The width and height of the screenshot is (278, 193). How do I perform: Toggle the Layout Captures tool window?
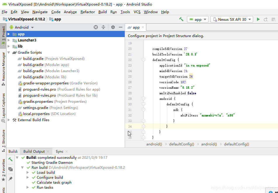pyautogui.click(x=3, y=108)
